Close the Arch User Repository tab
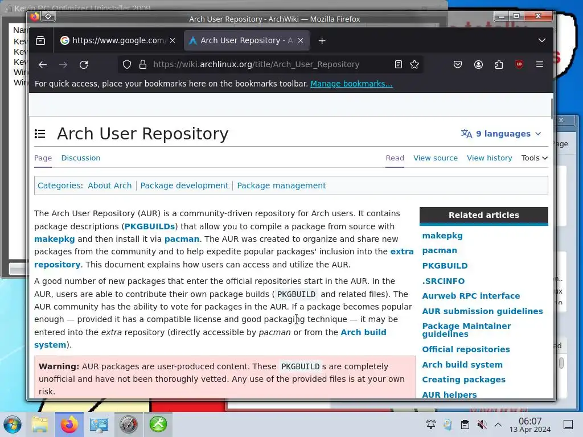This screenshot has height=437, width=583. coord(301,40)
